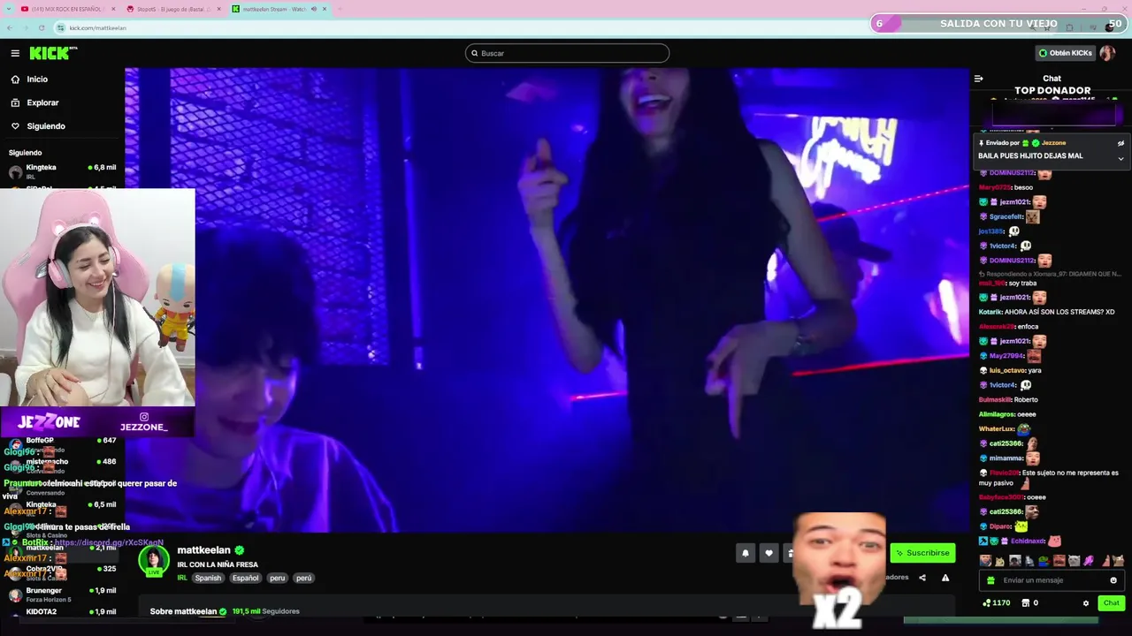Click gift icon in chat input
The image size is (1132, 636).
[x=990, y=580]
